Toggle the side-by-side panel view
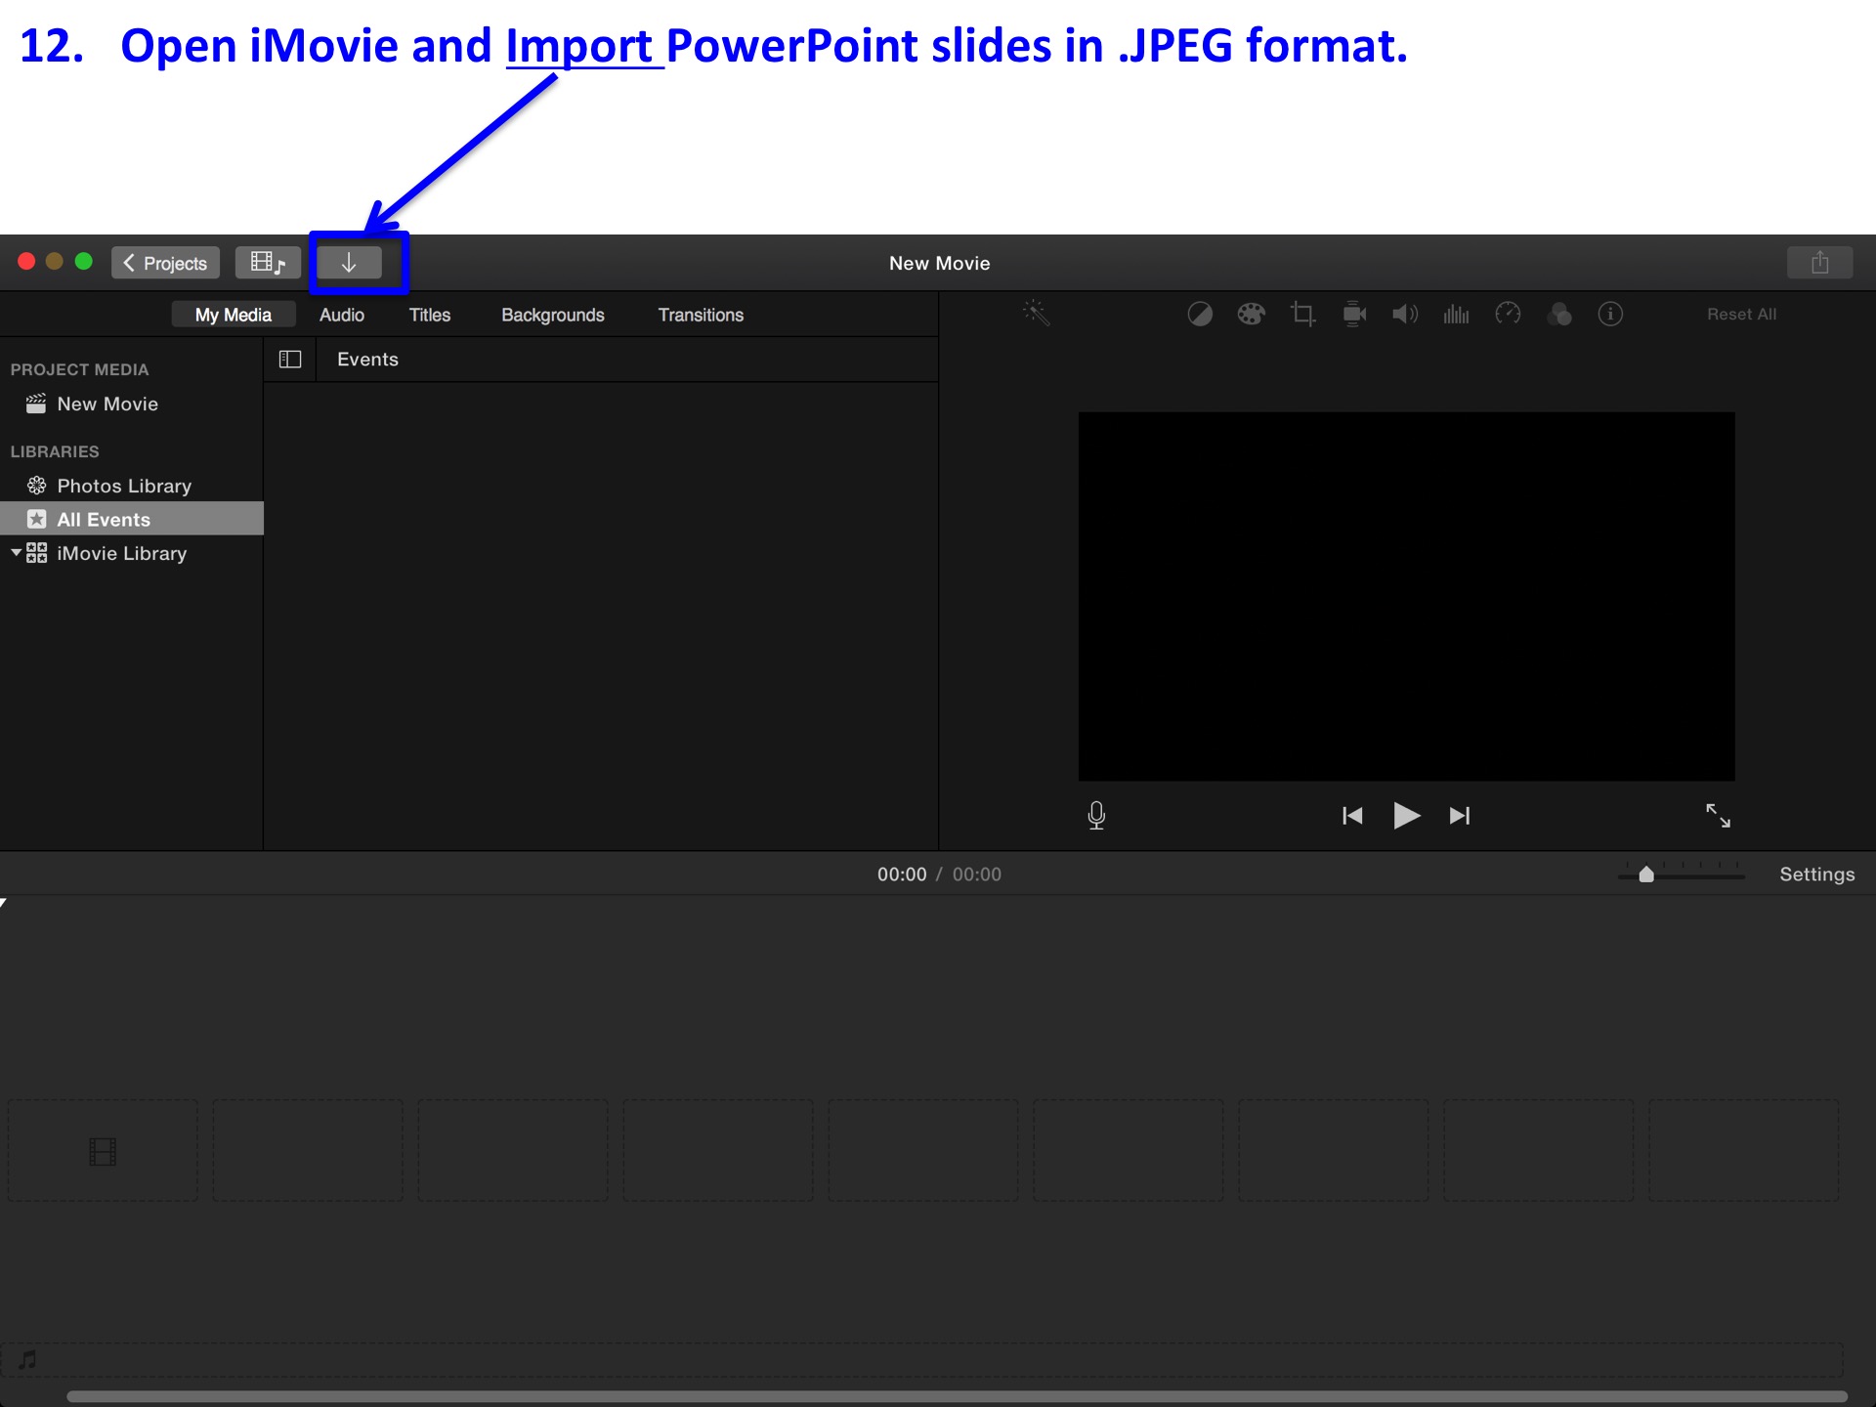The height and width of the screenshot is (1407, 1876). click(x=289, y=360)
